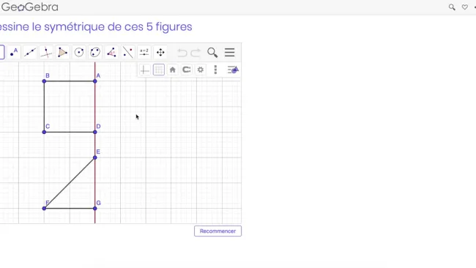
Task: Click the Undo arrow
Action: [x=182, y=53]
